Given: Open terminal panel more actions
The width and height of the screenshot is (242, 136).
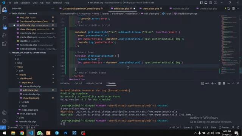Looking at the screenshot, I should (x=228, y=83).
